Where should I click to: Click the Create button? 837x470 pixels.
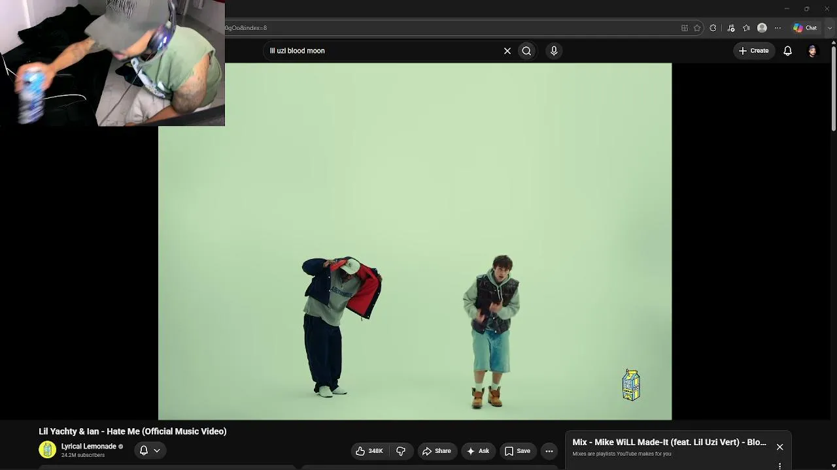coord(753,51)
